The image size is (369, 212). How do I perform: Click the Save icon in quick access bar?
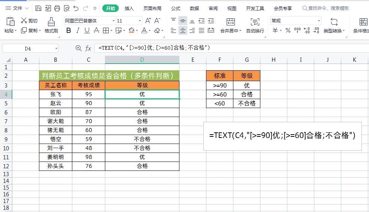tap(38, 9)
